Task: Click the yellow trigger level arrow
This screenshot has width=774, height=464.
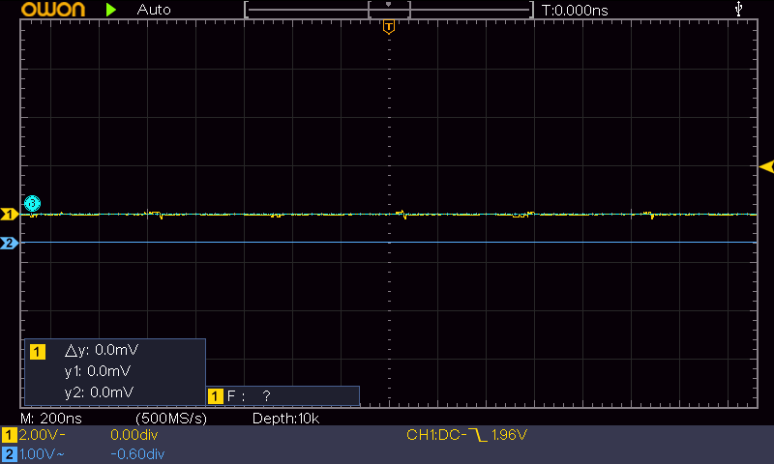Action: (x=765, y=167)
